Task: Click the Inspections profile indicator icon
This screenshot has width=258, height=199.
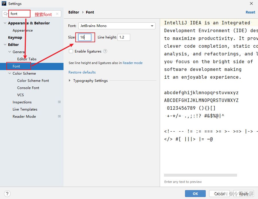Action: coord(59,102)
